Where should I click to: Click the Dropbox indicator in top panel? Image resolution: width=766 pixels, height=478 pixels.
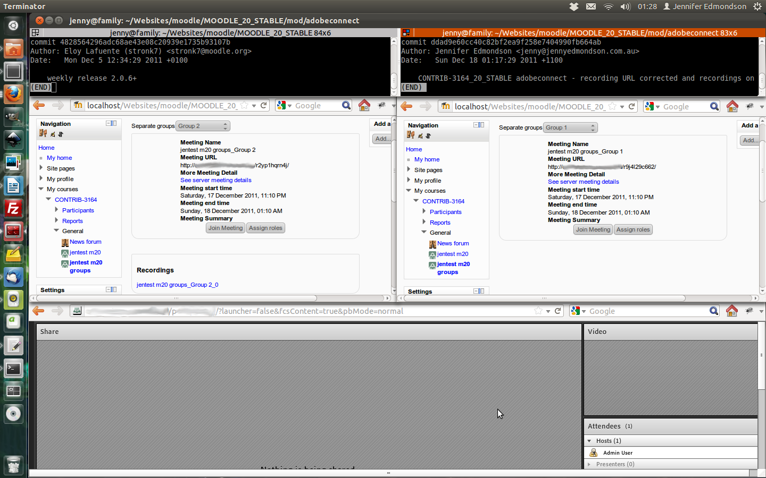pos(574,6)
